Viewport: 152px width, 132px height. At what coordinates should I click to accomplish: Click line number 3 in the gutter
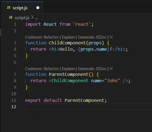pos(15,43)
